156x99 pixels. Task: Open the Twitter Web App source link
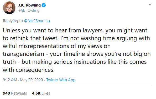61,80
